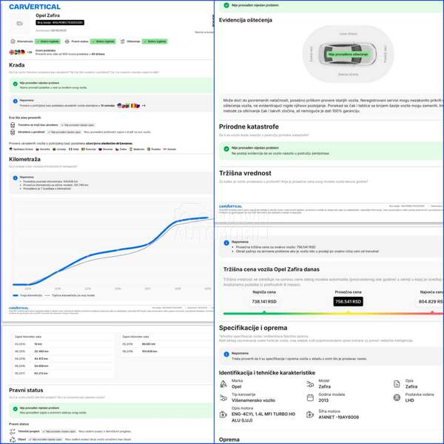Click the blue info icon in market price note
This screenshot has height=444, width=444.
226,243
